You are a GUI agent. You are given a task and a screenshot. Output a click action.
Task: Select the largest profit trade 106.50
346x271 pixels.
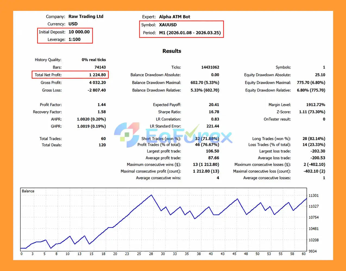[212, 151]
